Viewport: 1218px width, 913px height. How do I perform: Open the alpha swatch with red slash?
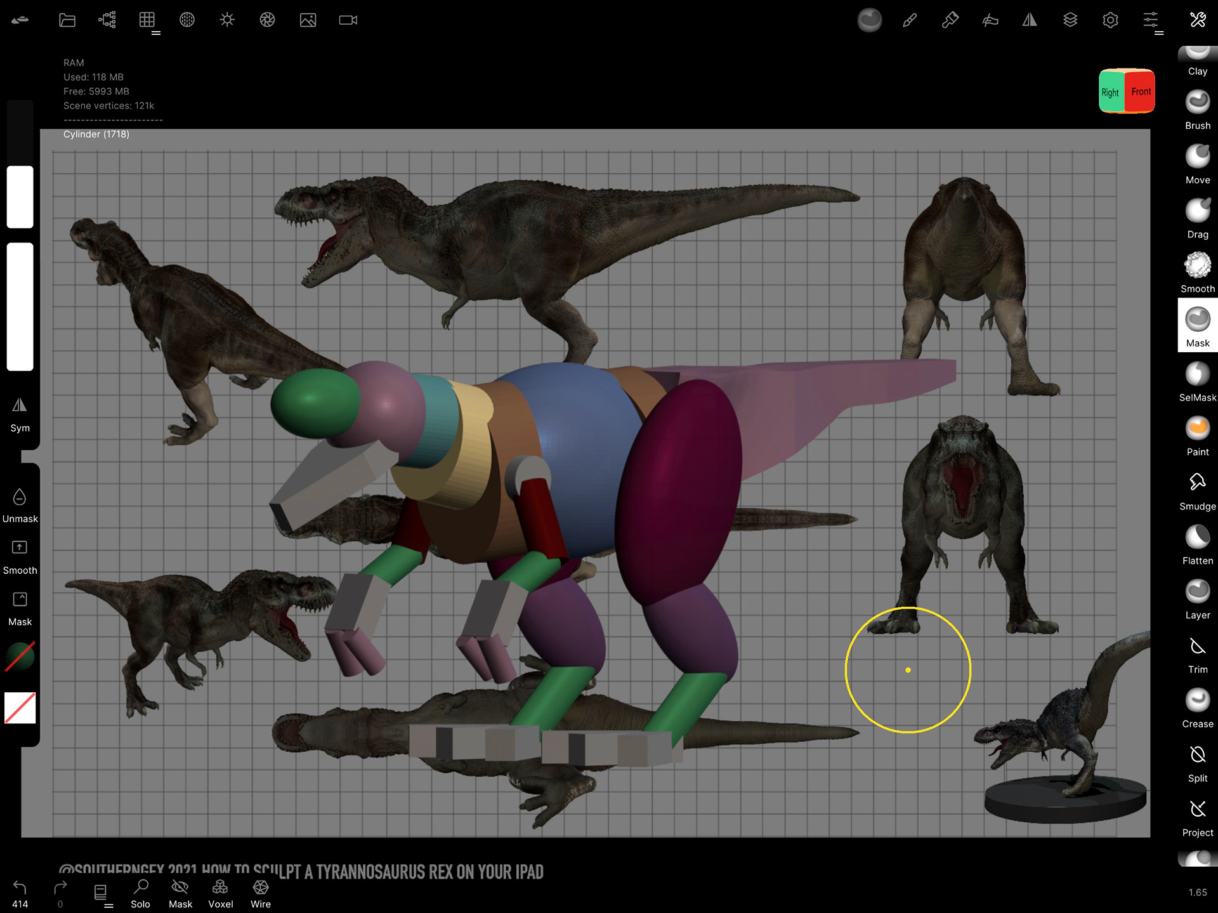coord(20,707)
